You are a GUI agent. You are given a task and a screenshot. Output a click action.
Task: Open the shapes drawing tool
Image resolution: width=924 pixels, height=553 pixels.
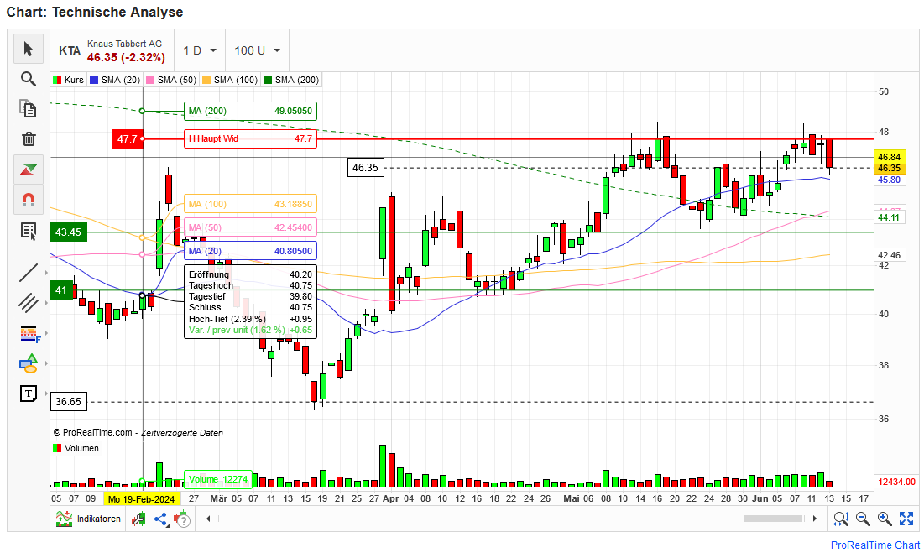pyautogui.click(x=29, y=363)
